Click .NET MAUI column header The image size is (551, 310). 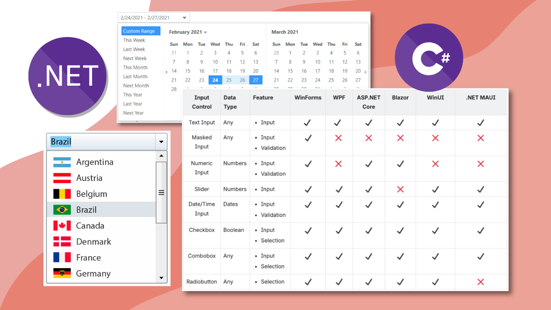pyautogui.click(x=480, y=98)
